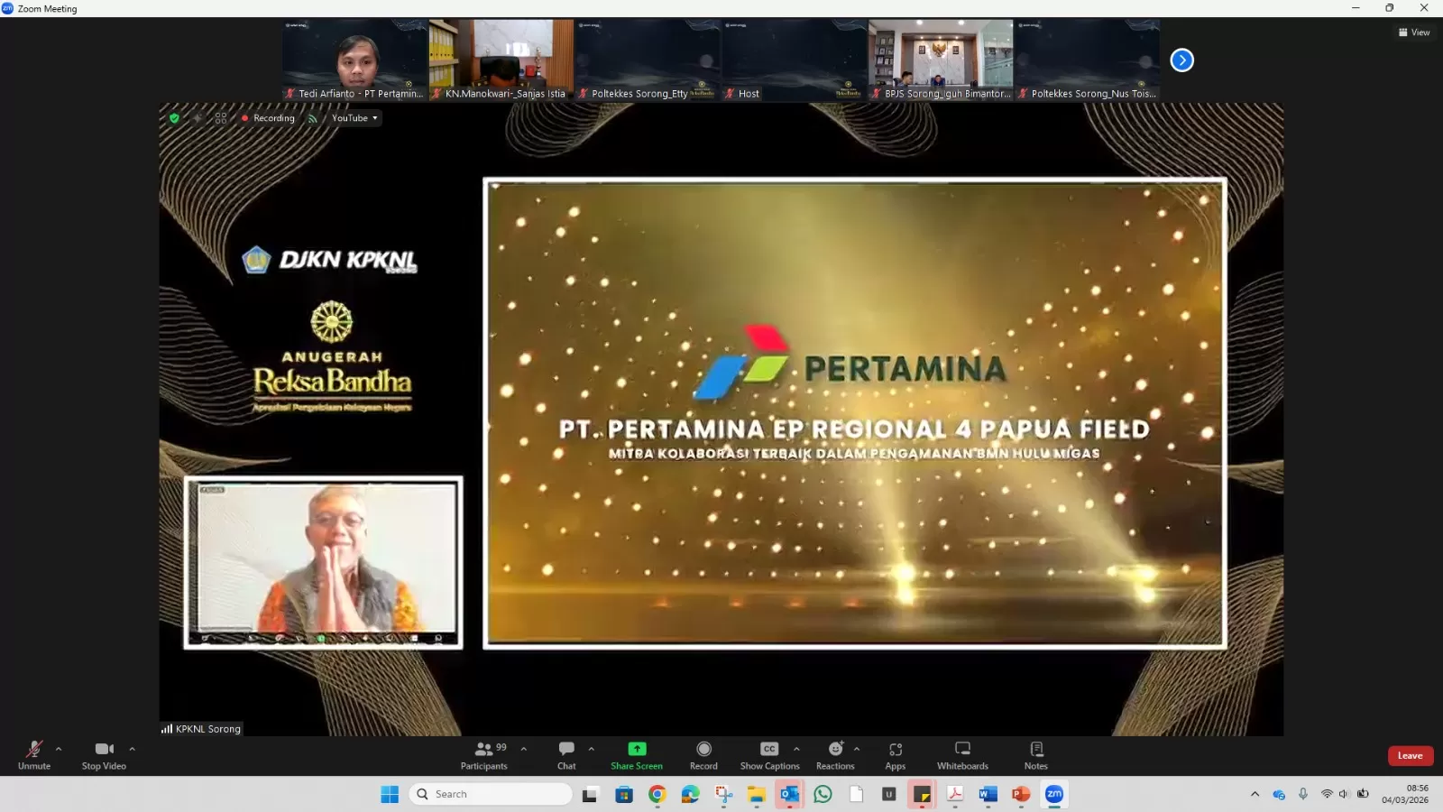The height and width of the screenshot is (812, 1443).
Task: Open audio options arrow next to Unmute
Action: [59, 749]
